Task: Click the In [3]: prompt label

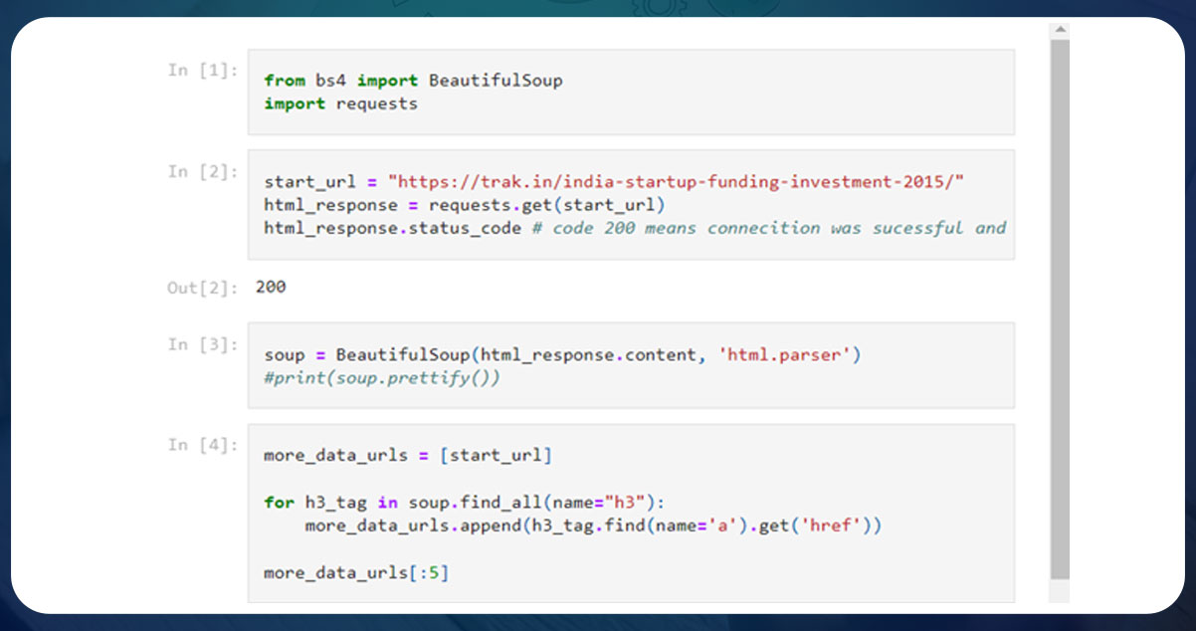Action: (x=202, y=344)
